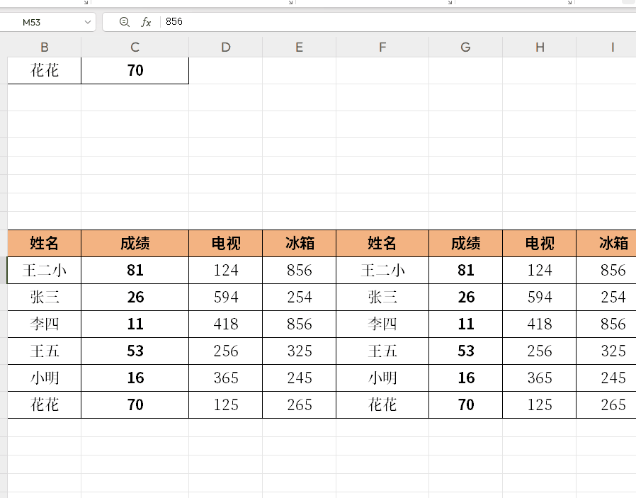Click 265 in column E
The width and height of the screenshot is (636, 498).
300,404
